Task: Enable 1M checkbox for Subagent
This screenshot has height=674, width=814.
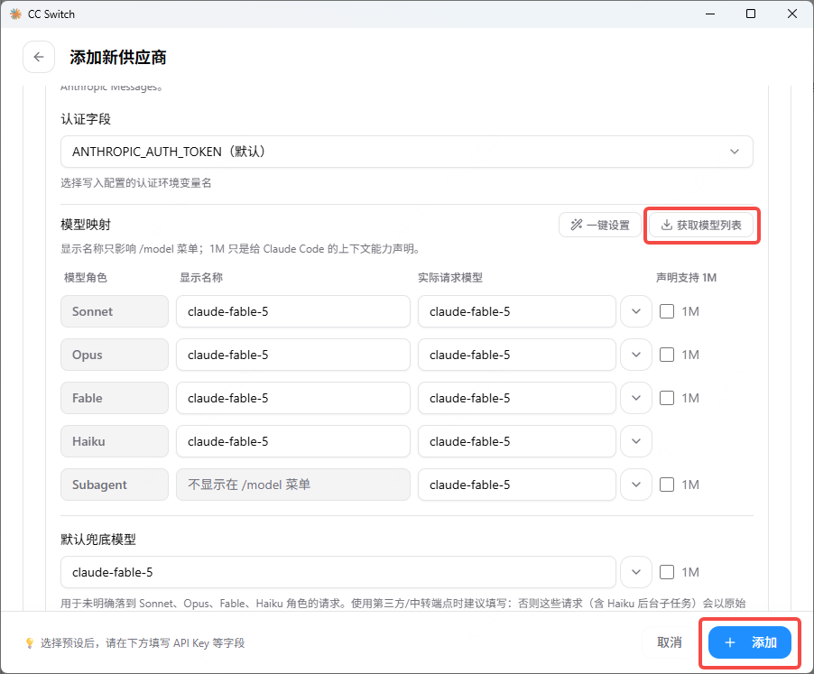Action: 667,485
